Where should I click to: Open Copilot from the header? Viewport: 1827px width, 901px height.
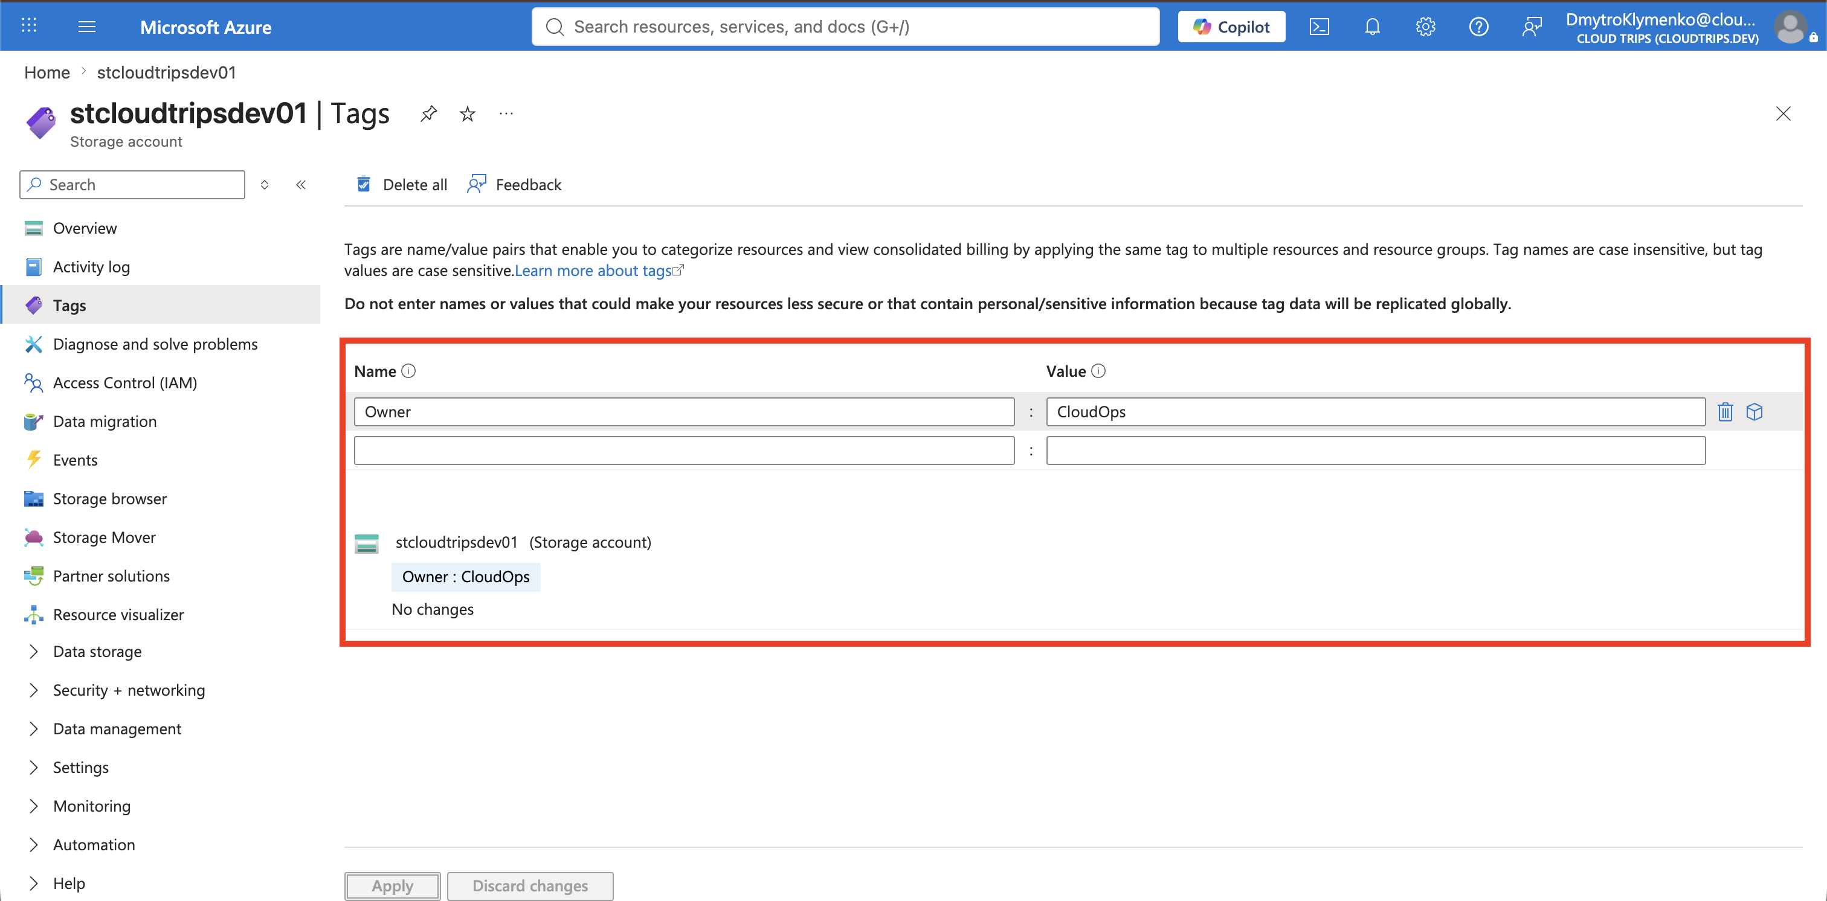[1231, 27]
